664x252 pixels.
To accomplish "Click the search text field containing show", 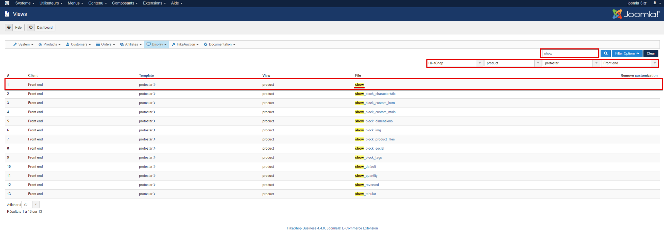I will pos(569,53).
